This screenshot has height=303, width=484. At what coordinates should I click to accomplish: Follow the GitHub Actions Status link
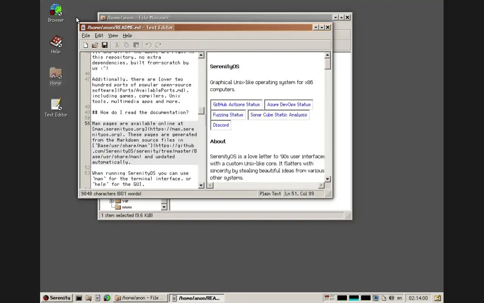pyautogui.click(x=236, y=105)
